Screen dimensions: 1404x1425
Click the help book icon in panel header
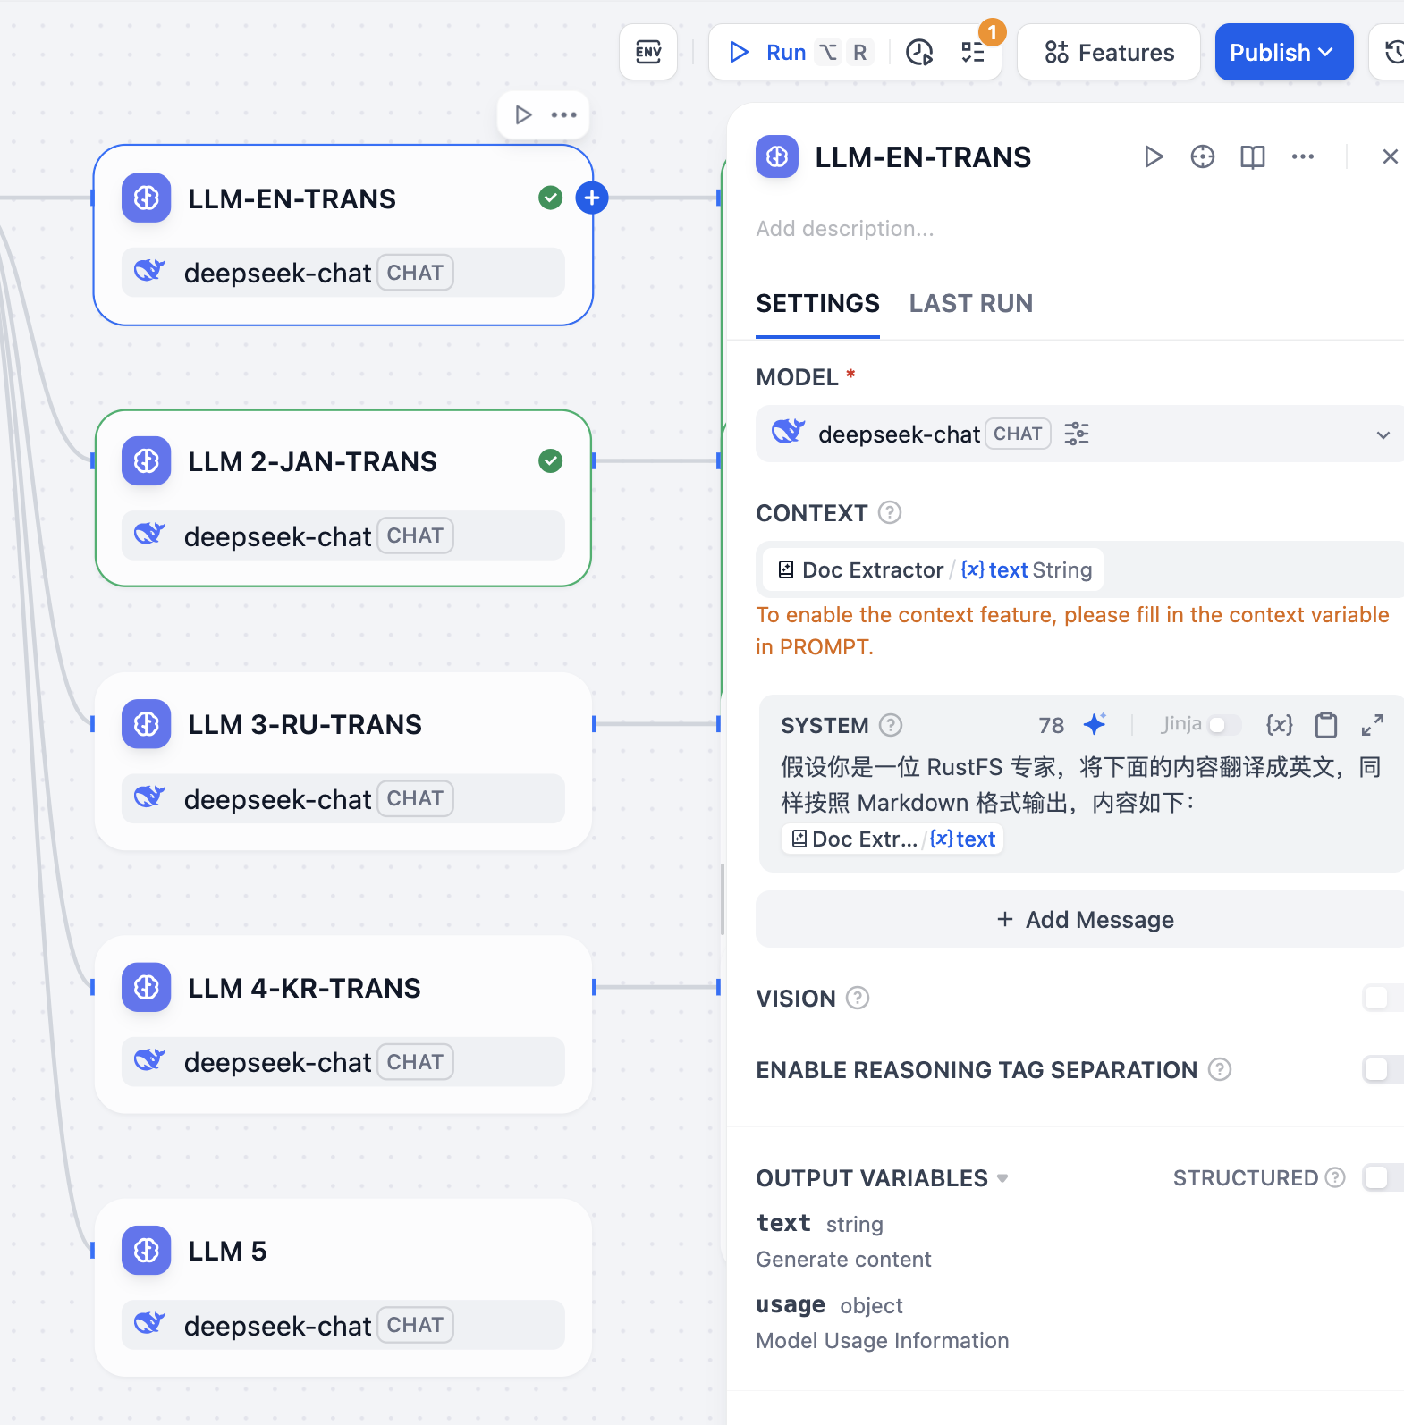(x=1252, y=157)
